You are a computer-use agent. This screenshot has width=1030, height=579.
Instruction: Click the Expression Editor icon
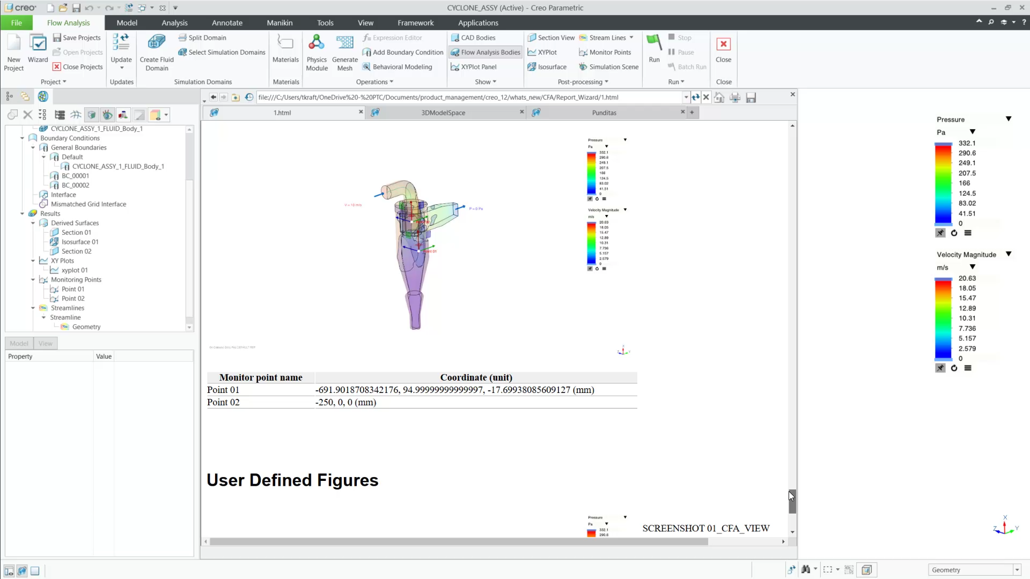click(367, 38)
